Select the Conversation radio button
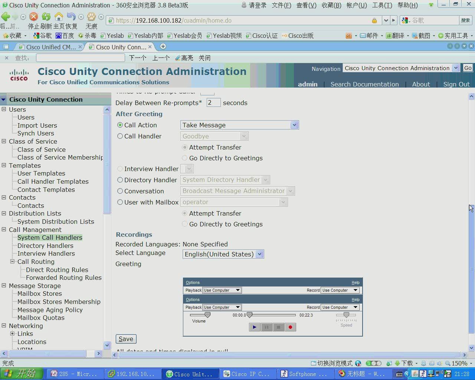This screenshot has height=380, width=475. point(120,191)
